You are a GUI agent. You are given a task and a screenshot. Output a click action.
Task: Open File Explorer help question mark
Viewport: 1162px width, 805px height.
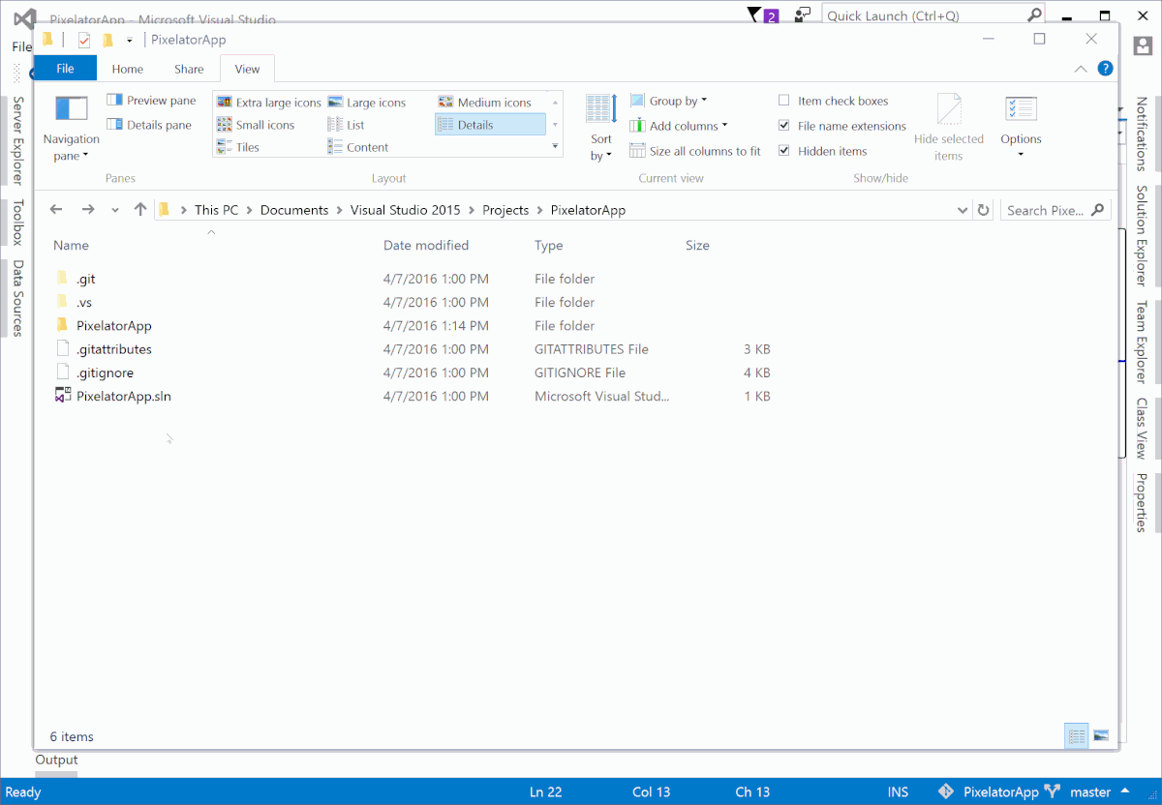[x=1105, y=69]
